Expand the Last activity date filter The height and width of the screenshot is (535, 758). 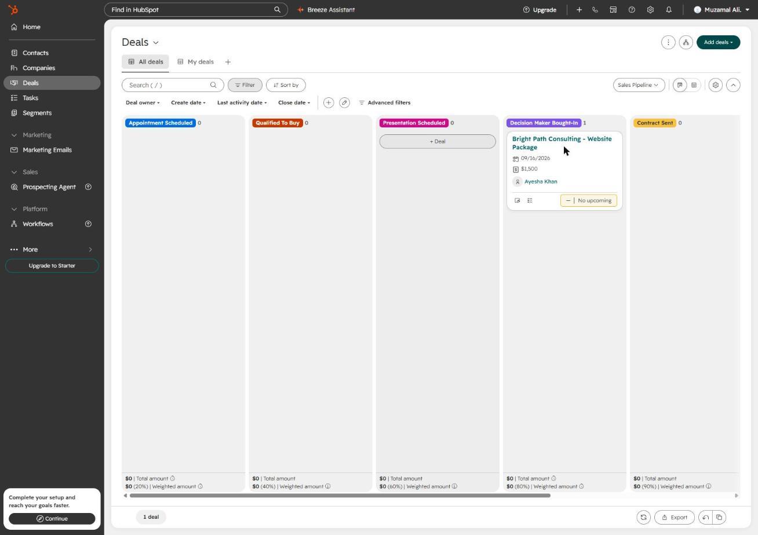pyautogui.click(x=242, y=102)
